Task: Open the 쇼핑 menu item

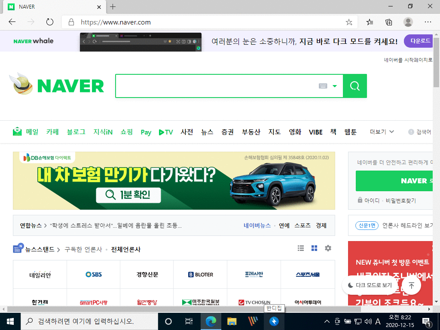Action: click(x=127, y=131)
